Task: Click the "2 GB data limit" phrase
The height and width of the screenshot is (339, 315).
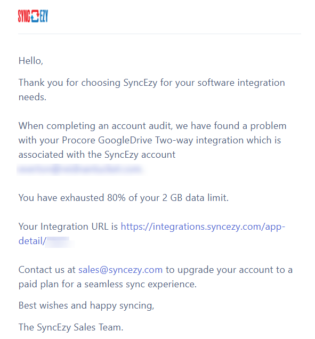Action: pyautogui.click(x=195, y=198)
